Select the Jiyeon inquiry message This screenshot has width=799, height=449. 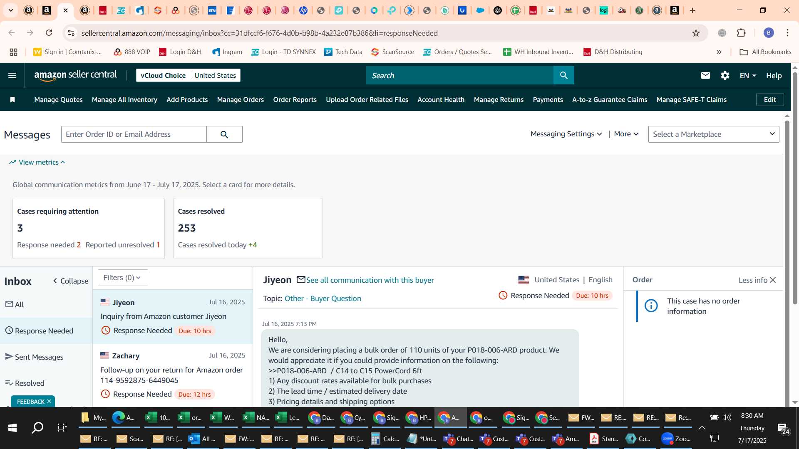point(172,317)
